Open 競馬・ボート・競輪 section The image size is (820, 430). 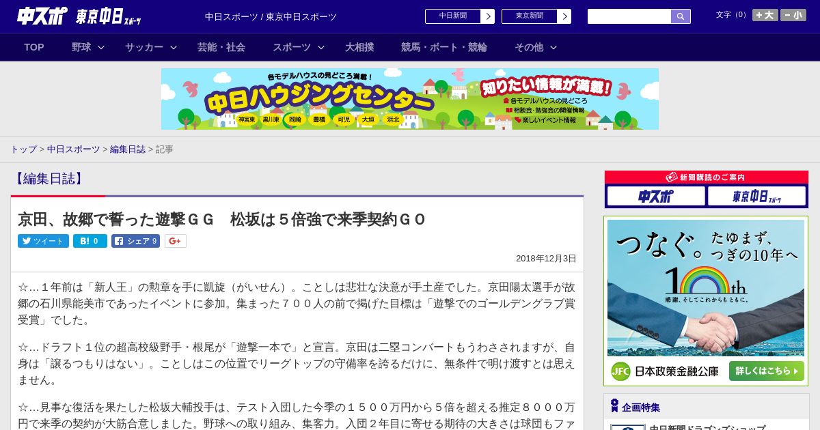[444, 47]
